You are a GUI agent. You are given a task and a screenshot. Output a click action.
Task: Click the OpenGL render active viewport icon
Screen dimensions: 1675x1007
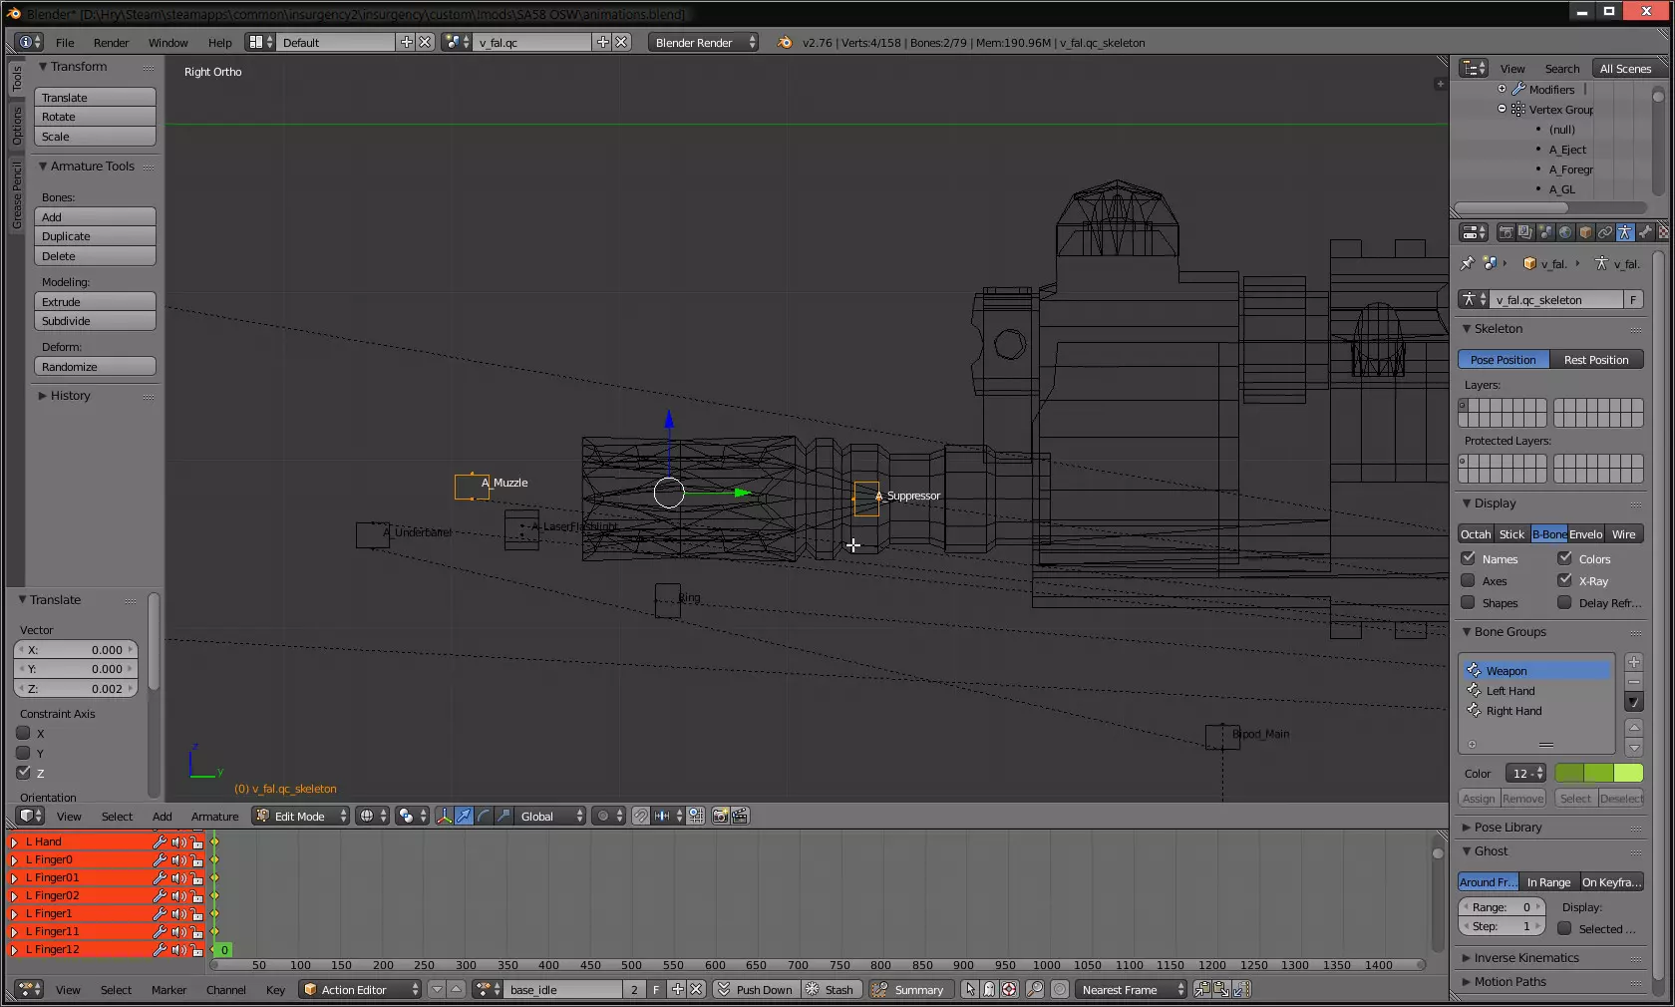(720, 817)
